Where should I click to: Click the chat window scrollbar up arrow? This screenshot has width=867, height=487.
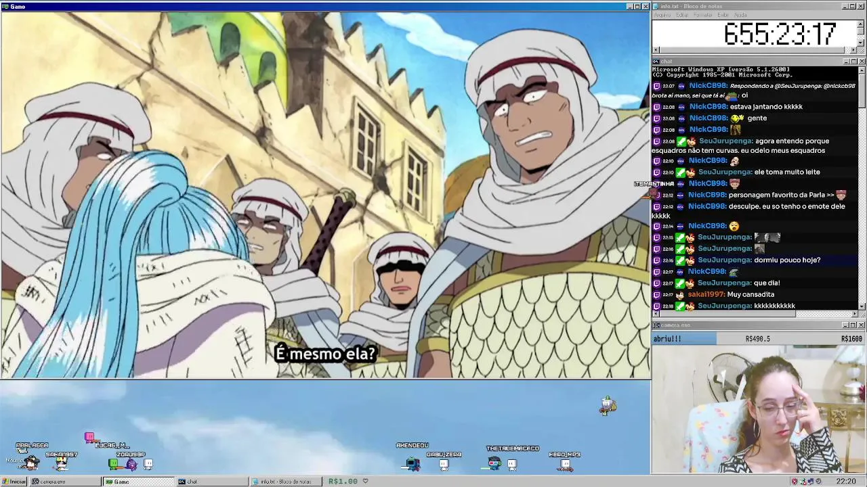[862, 70]
